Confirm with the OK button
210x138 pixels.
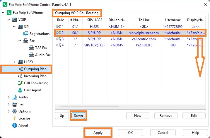(130, 133)
